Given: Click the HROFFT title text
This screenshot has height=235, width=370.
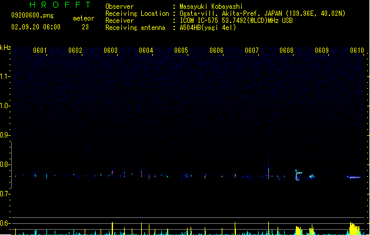Looking at the screenshot, I should click(x=60, y=5).
